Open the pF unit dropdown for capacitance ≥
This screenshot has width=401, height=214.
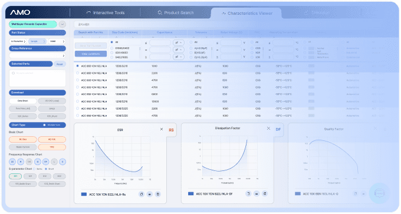tap(179, 57)
